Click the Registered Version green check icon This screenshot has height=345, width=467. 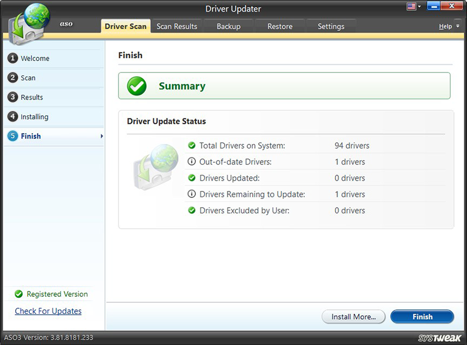[18, 294]
